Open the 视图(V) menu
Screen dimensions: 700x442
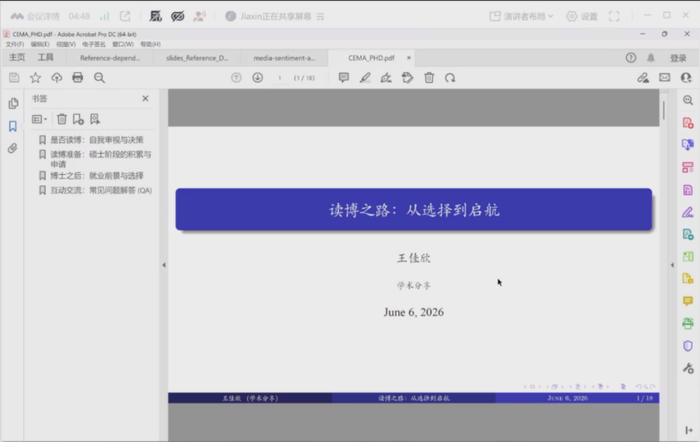[x=65, y=44]
